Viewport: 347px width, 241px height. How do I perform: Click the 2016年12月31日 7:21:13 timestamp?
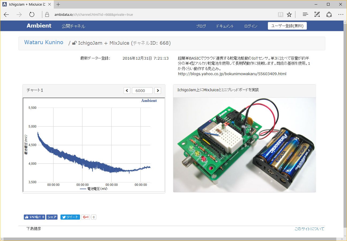(x=146, y=58)
